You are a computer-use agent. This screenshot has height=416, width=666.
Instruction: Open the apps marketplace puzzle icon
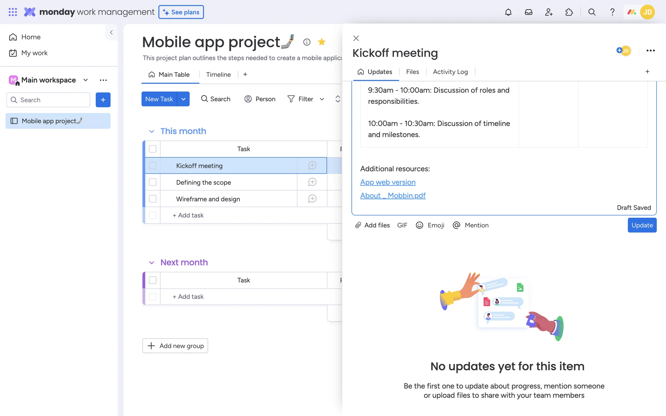click(569, 12)
